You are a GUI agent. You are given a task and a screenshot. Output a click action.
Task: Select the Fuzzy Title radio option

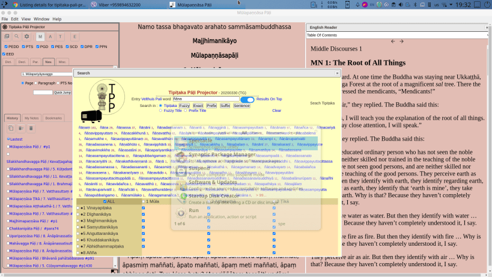coord(160,111)
